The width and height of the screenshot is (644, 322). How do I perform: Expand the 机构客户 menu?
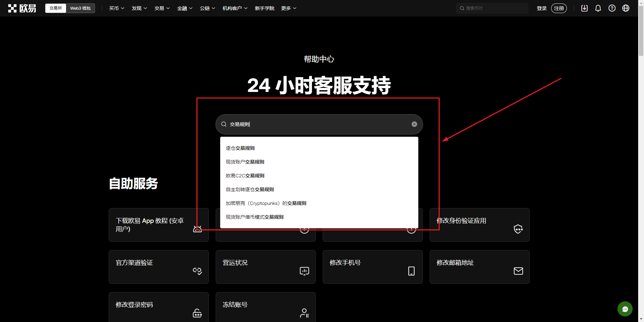(235, 8)
